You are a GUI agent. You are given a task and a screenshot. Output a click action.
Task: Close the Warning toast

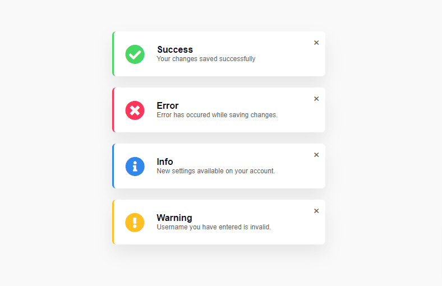[316, 211]
